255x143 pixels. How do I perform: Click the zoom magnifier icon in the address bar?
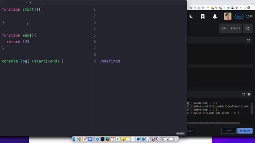tap(195, 8)
